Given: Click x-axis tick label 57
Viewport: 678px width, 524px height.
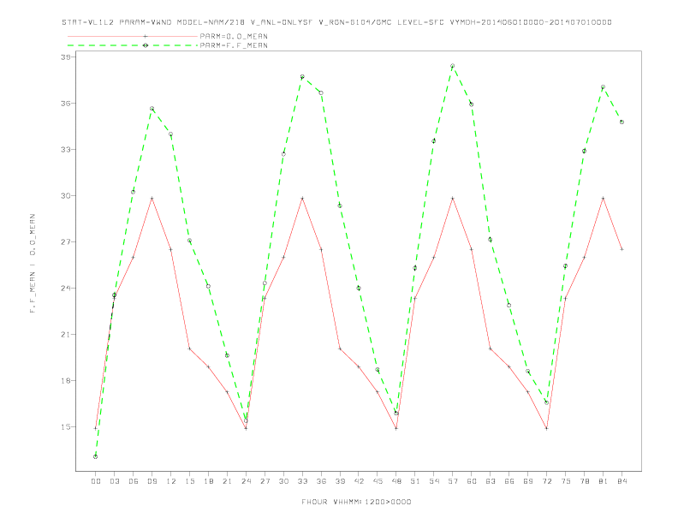Looking at the screenshot, I should [x=453, y=481].
